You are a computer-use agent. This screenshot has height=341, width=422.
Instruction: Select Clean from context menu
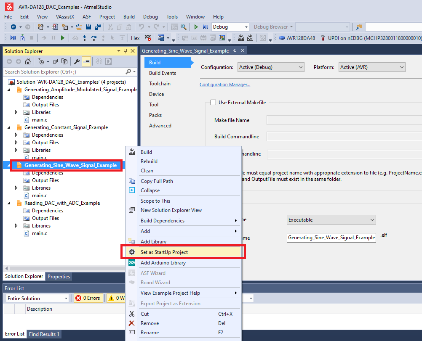(183, 171)
